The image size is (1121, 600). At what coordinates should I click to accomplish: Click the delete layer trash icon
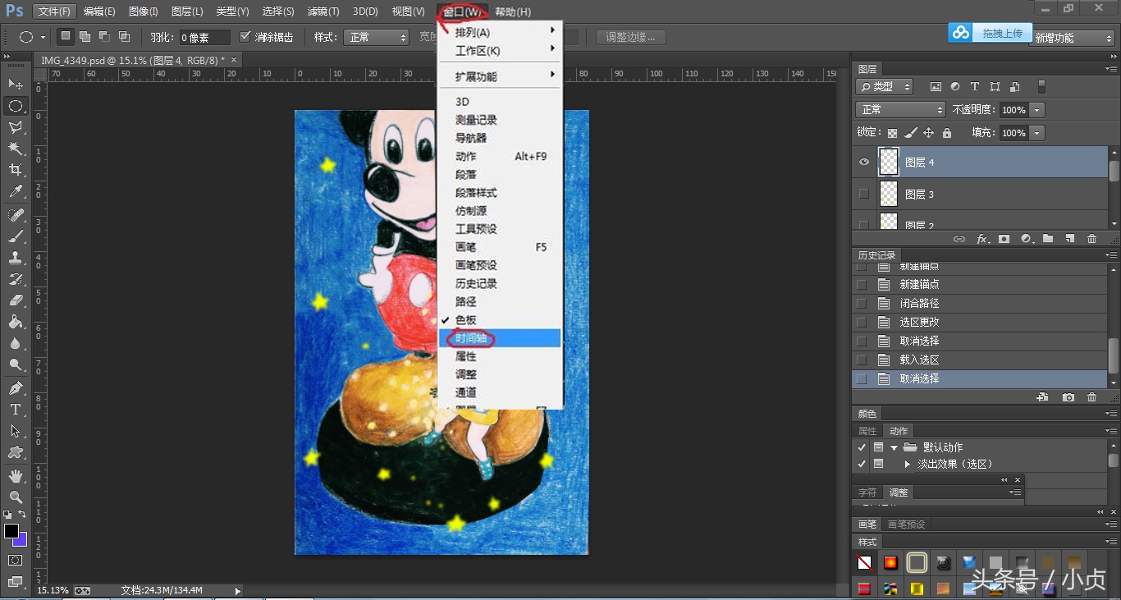pyautogui.click(x=1091, y=238)
